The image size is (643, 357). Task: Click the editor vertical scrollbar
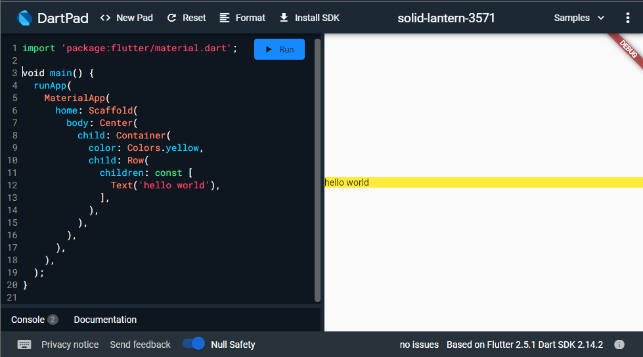click(317, 170)
